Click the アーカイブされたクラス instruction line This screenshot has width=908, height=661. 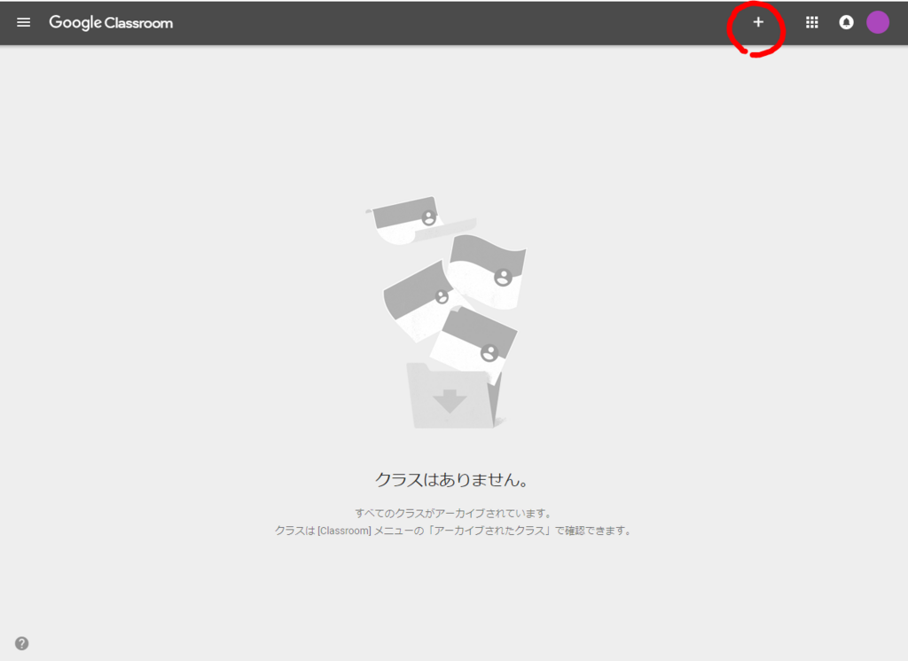453,531
